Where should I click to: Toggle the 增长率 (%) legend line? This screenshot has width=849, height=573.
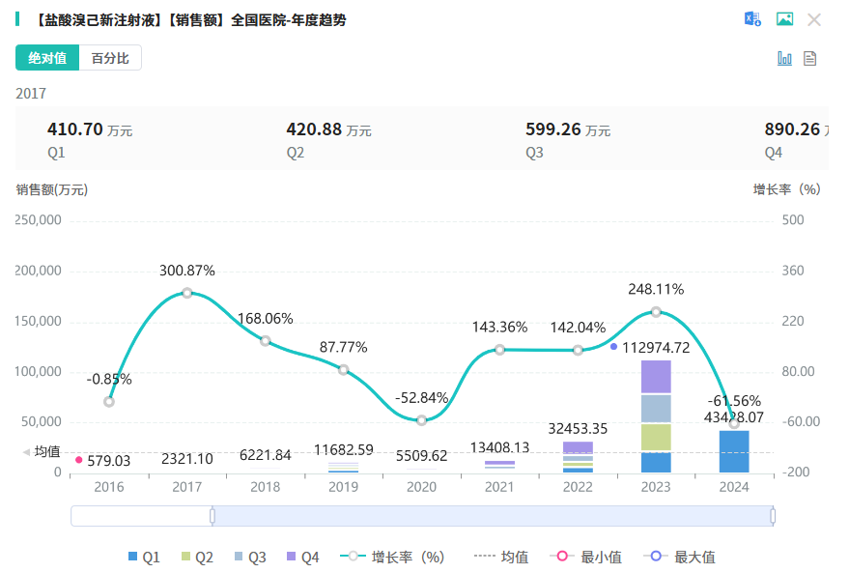coord(392,557)
